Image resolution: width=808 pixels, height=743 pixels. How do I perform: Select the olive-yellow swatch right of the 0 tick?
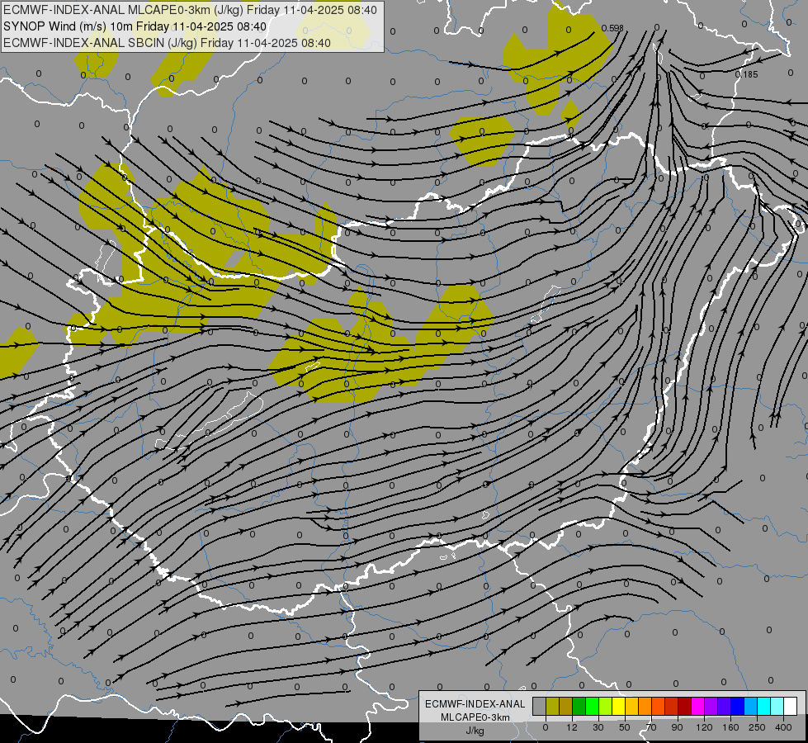pos(552,706)
